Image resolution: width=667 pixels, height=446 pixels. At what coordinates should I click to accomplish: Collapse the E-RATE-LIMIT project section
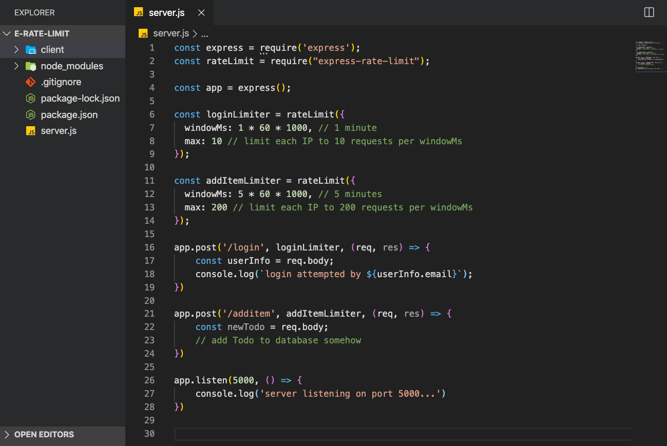7,33
